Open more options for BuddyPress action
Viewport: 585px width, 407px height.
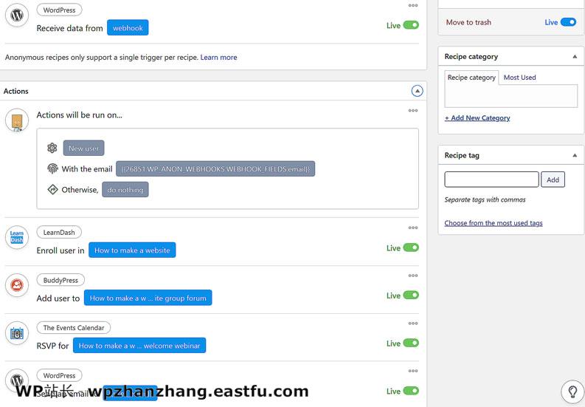click(x=413, y=276)
